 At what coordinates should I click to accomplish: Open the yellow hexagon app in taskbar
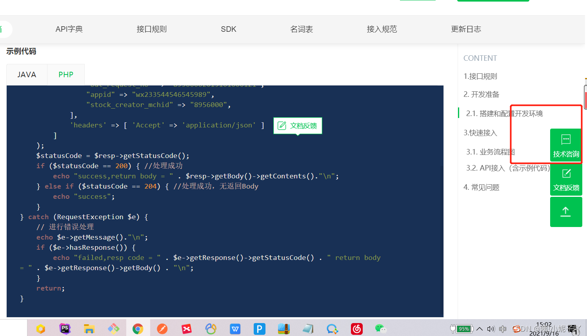pos(40,329)
